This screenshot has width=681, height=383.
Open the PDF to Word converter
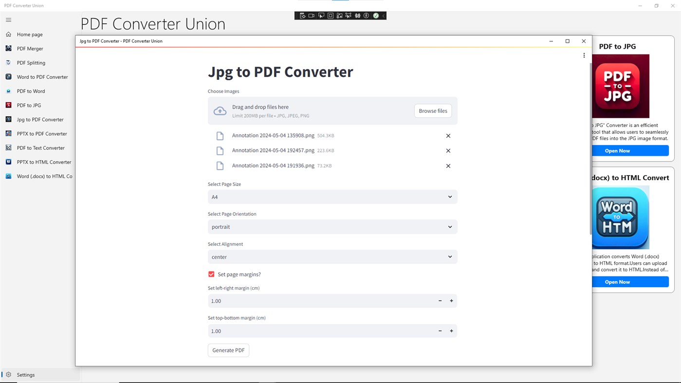click(x=31, y=91)
